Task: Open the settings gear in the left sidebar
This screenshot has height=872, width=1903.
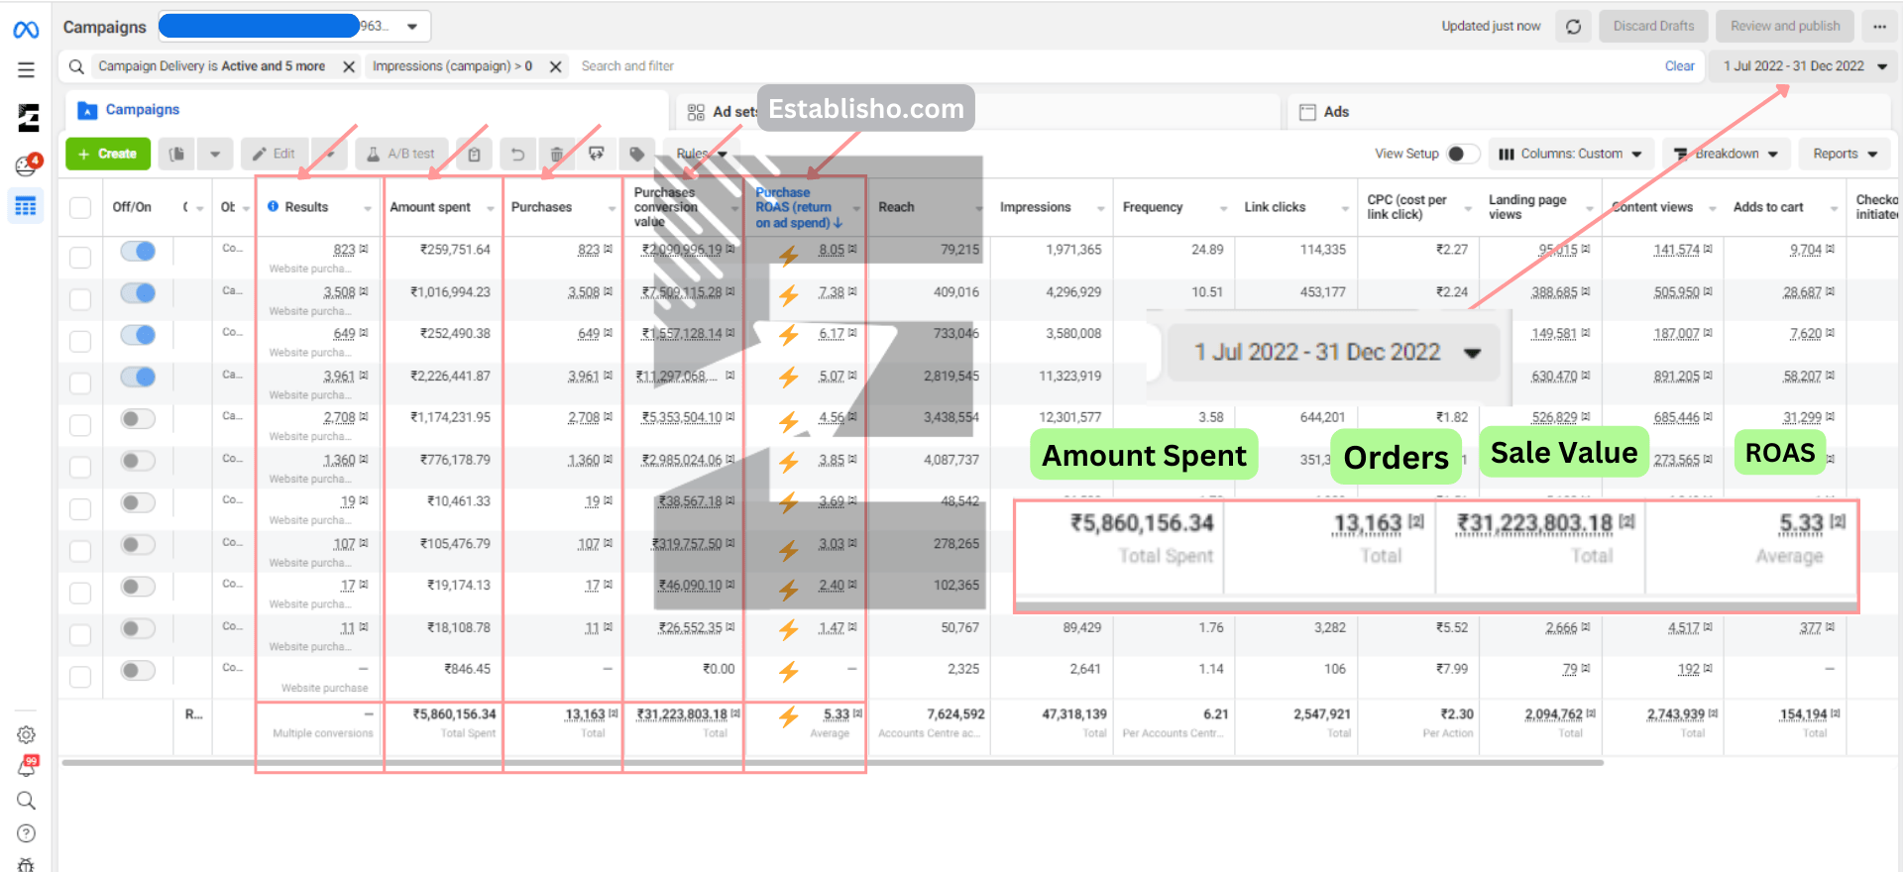Action: click(27, 734)
